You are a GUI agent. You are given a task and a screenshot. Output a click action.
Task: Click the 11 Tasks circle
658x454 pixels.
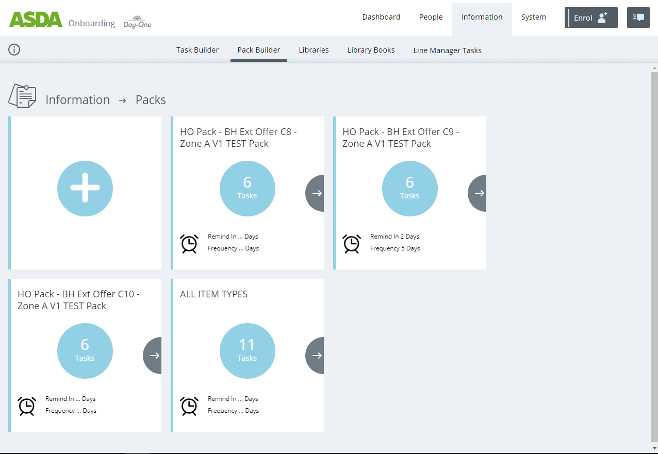(x=248, y=351)
